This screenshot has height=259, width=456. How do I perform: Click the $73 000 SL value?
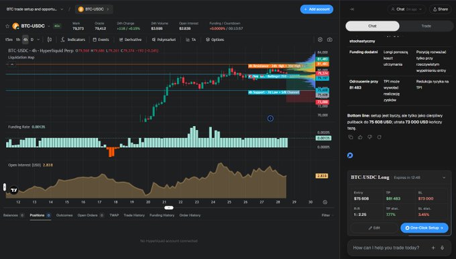[426, 199]
